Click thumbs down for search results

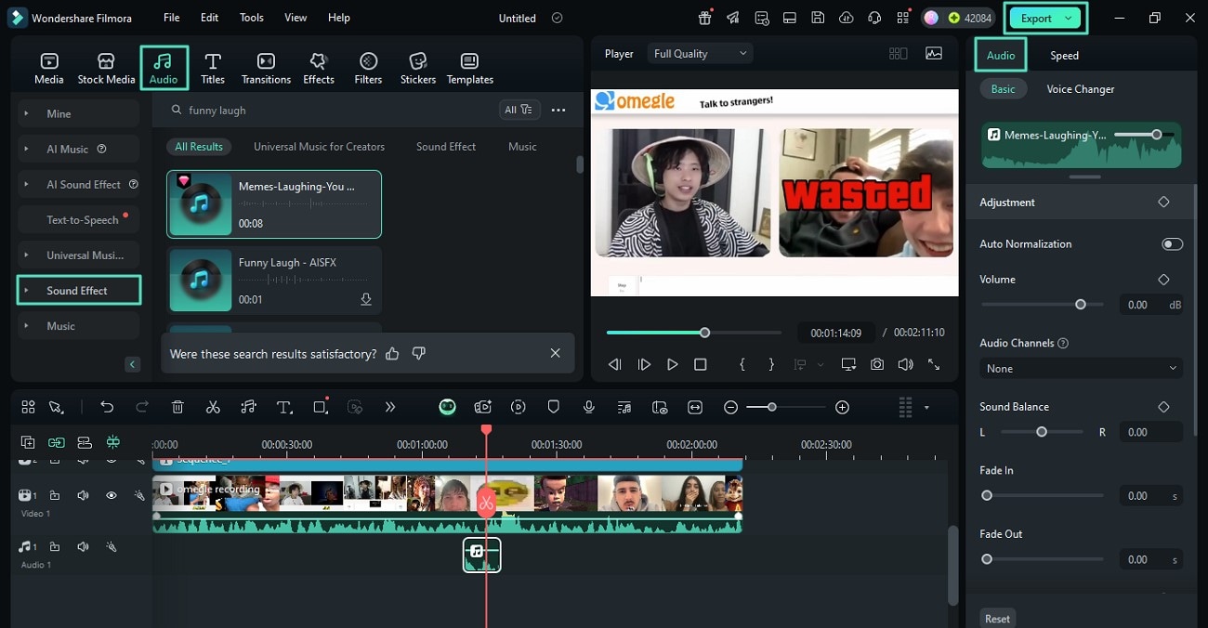point(418,353)
